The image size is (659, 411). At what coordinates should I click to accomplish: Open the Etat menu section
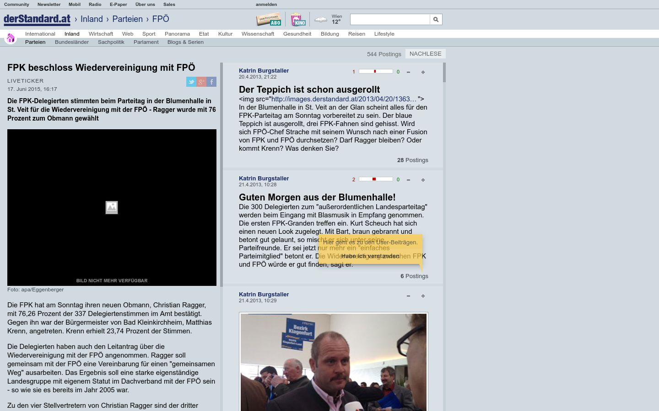(x=204, y=34)
